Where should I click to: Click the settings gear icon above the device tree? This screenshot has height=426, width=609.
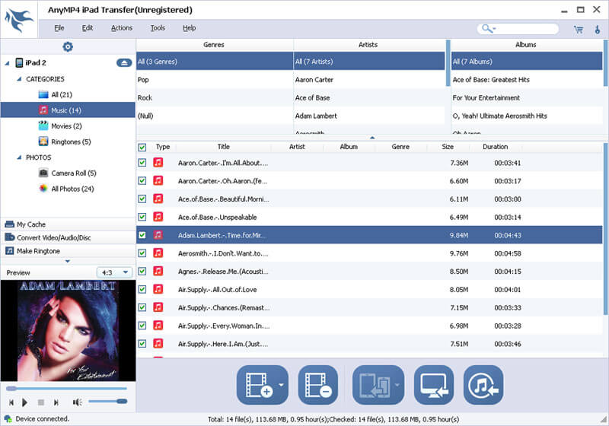click(68, 46)
